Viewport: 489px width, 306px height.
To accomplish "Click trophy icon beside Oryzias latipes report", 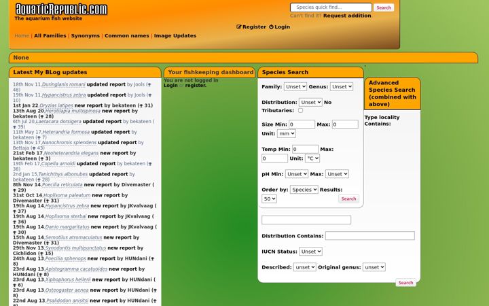I will click(141, 106).
